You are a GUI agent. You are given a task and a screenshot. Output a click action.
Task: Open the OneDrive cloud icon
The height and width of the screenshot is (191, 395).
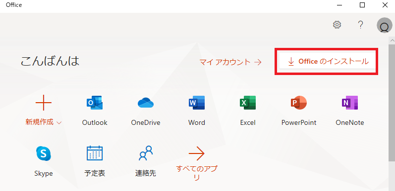pos(146,103)
